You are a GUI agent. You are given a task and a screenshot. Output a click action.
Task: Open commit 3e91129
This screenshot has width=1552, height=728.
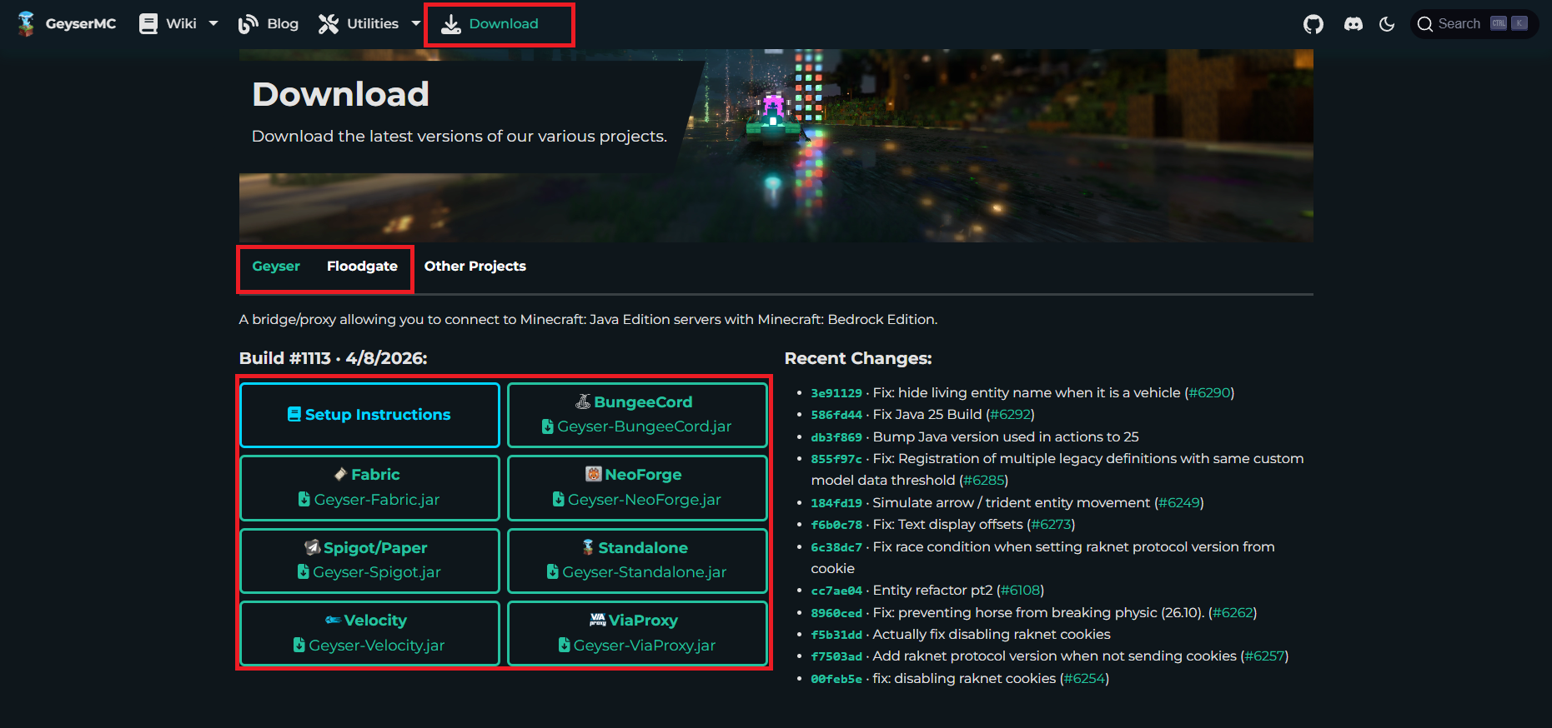(x=836, y=393)
